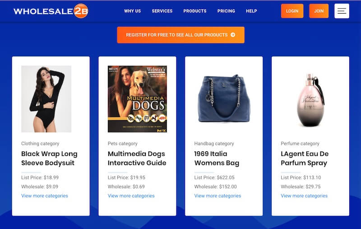Select the Multimedia Dogs cover image
This screenshot has height=229, width=361.
pos(138,99)
